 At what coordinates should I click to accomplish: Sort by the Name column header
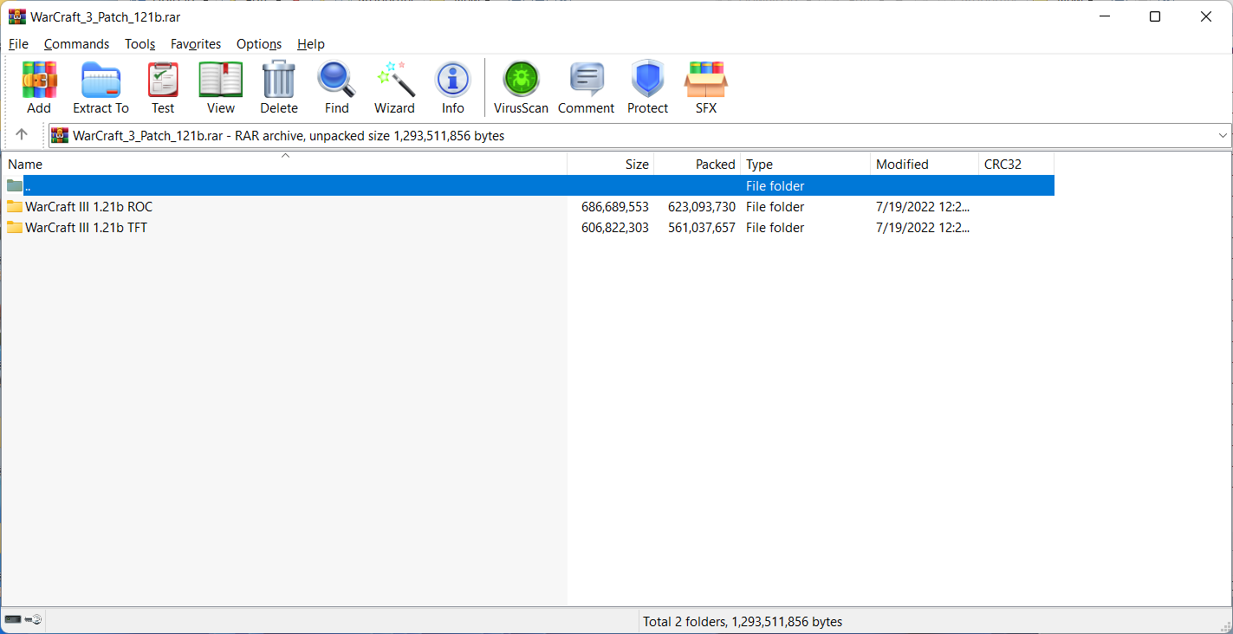click(x=284, y=164)
